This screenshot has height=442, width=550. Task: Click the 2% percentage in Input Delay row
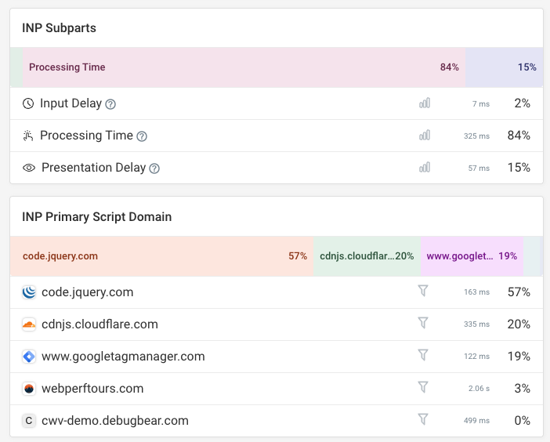523,103
